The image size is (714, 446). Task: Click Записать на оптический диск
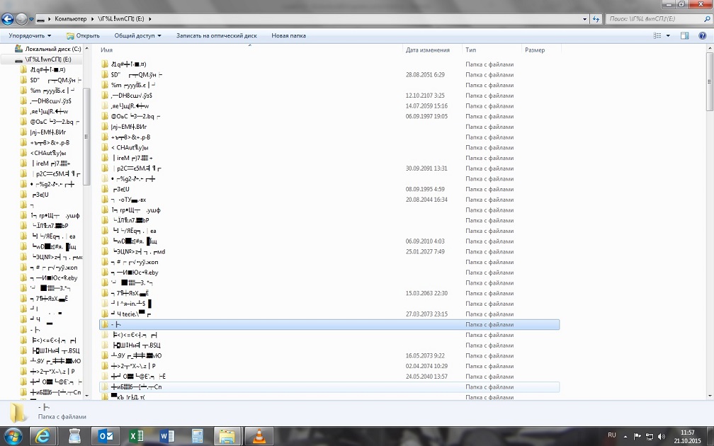[x=216, y=35]
